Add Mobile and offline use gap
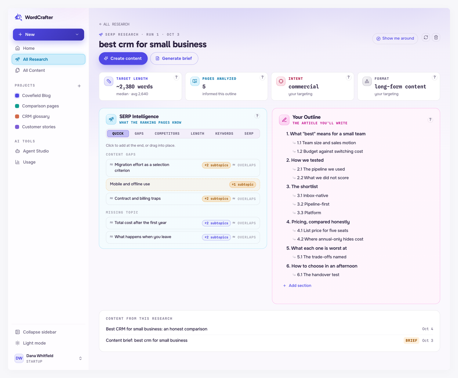Image resolution: width=458 pixels, height=378 pixels. click(x=183, y=185)
